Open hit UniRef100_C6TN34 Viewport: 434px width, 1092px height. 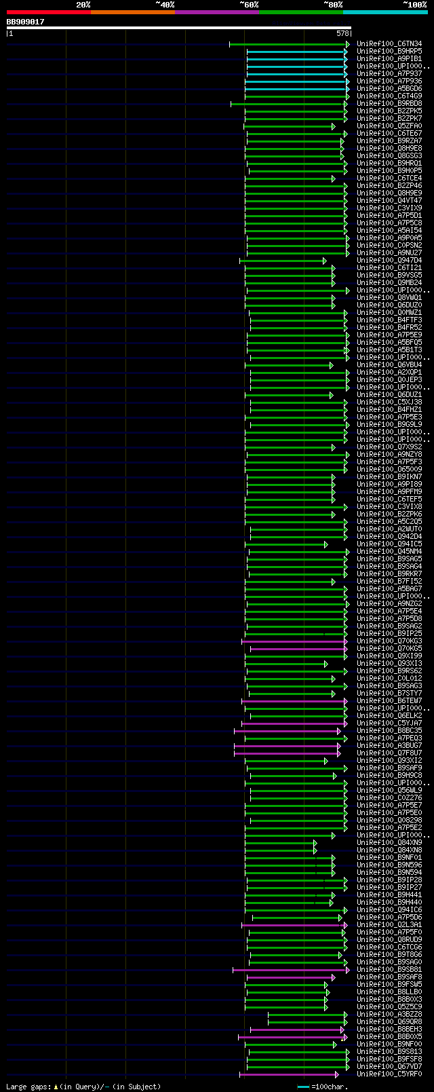tap(389, 44)
